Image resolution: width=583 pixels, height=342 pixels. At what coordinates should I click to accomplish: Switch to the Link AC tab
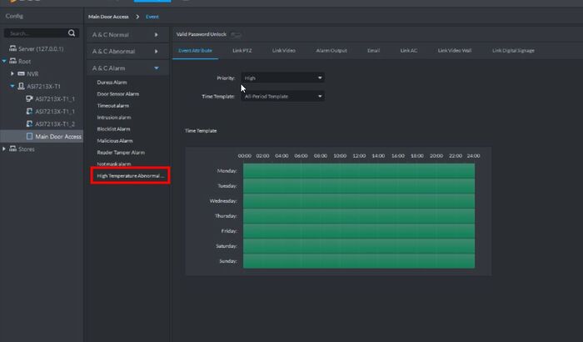click(x=409, y=50)
